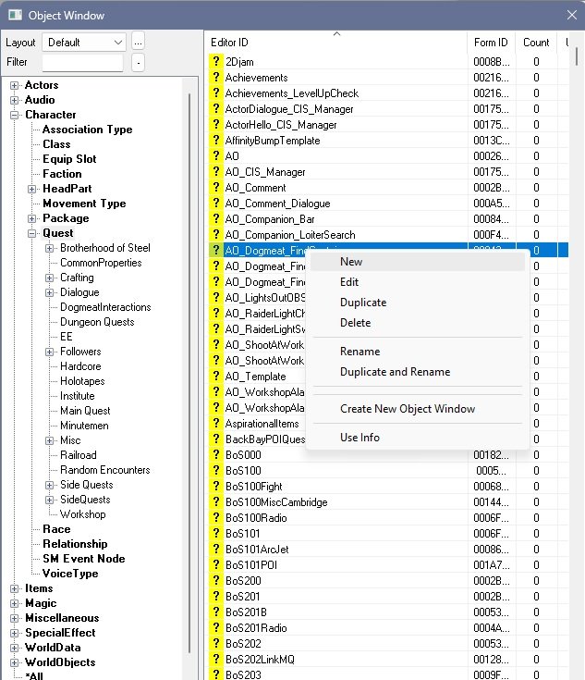Select Faction in the Character tree

click(62, 174)
